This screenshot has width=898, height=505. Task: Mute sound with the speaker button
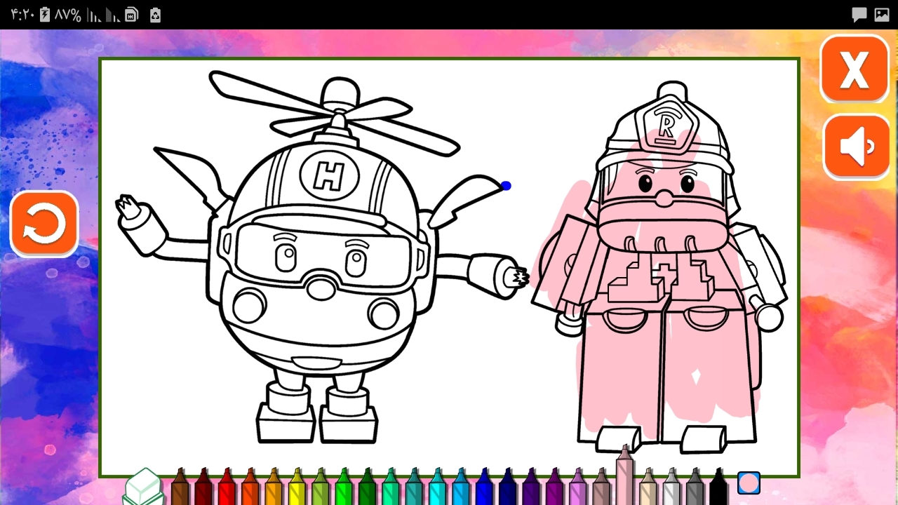pyautogui.click(x=857, y=147)
